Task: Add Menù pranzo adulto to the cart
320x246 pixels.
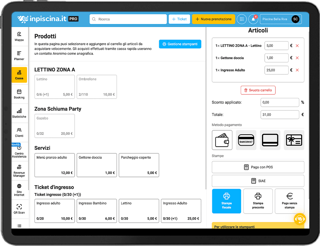Action: point(55,165)
